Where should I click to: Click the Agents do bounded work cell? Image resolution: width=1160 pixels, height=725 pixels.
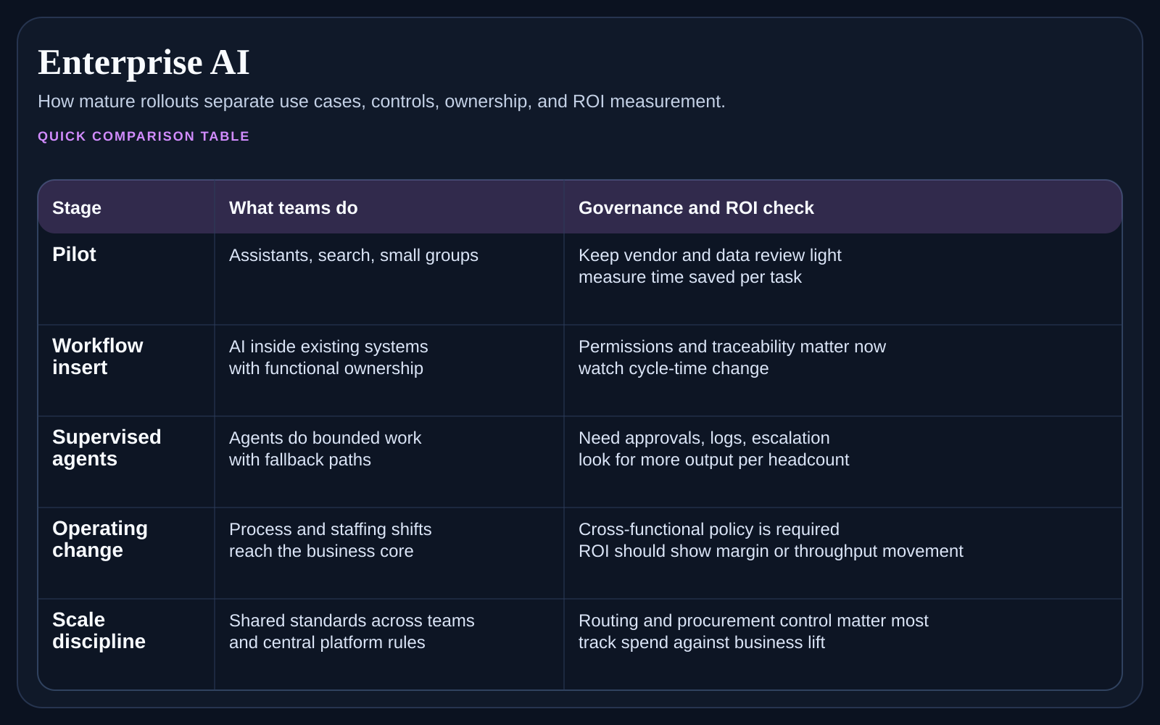(325, 448)
